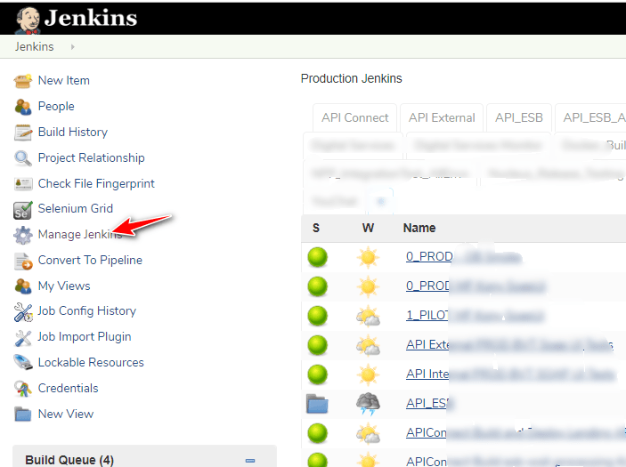Click the Jenkins title text in header
This screenshot has width=626, height=467.
point(91,19)
